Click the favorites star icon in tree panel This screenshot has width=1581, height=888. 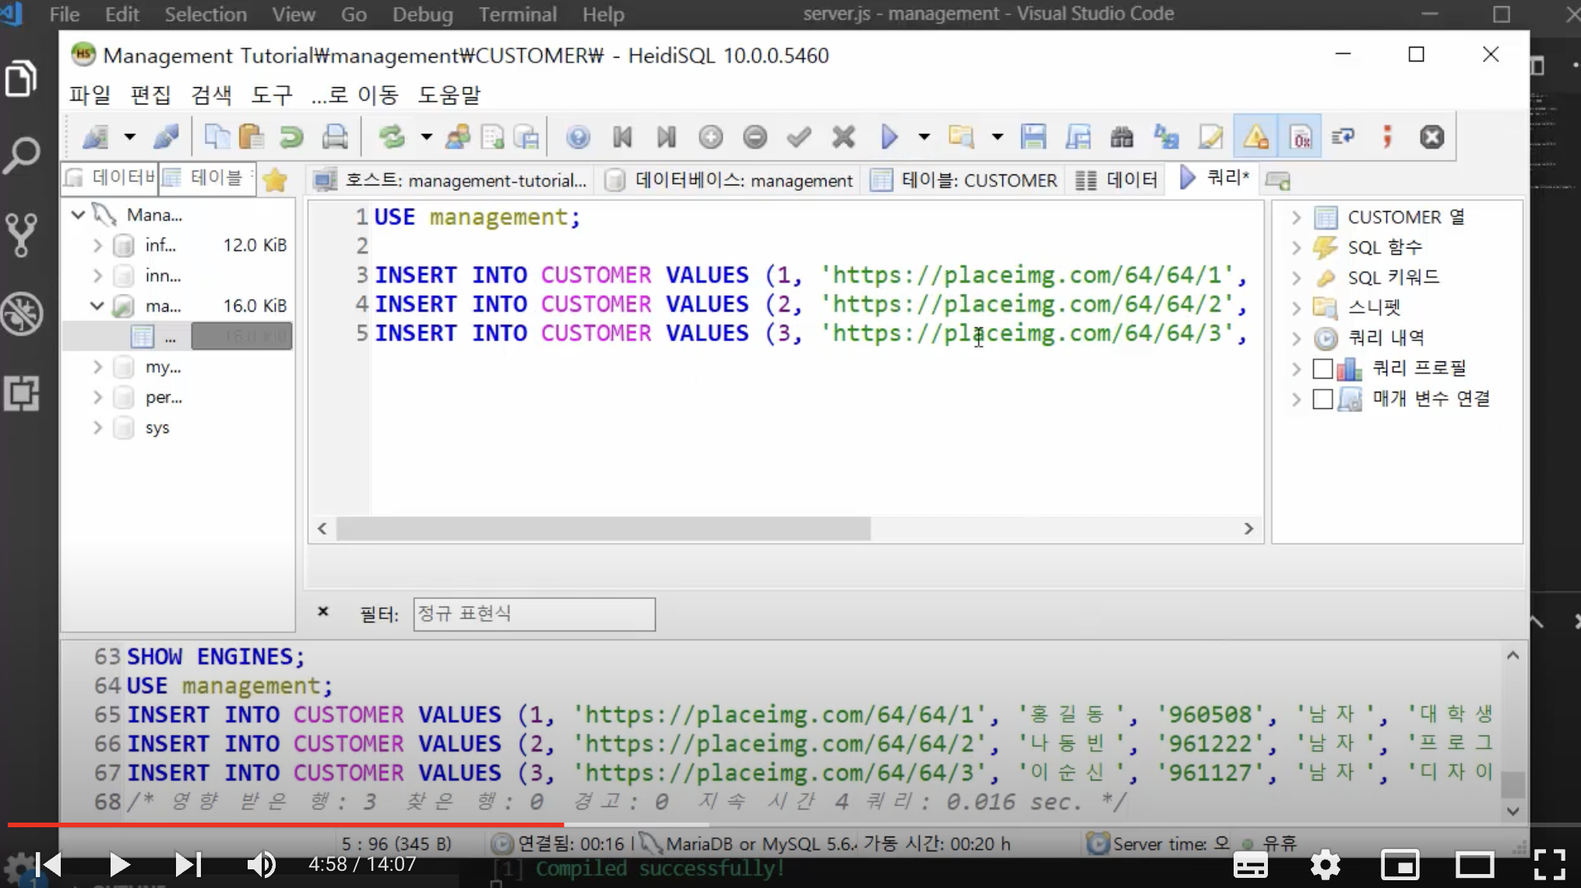click(x=275, y=180)
